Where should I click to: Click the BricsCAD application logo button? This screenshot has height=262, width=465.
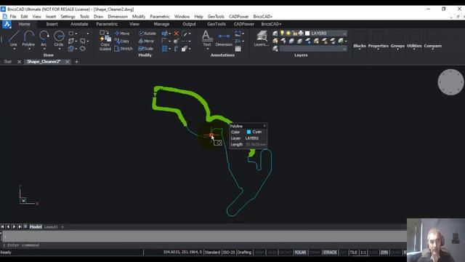click(x=7, y=24)
